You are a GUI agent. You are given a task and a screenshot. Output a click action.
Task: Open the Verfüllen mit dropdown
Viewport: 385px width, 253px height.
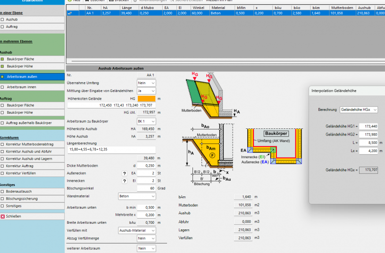pyautogui.click(x=137, y=230)
